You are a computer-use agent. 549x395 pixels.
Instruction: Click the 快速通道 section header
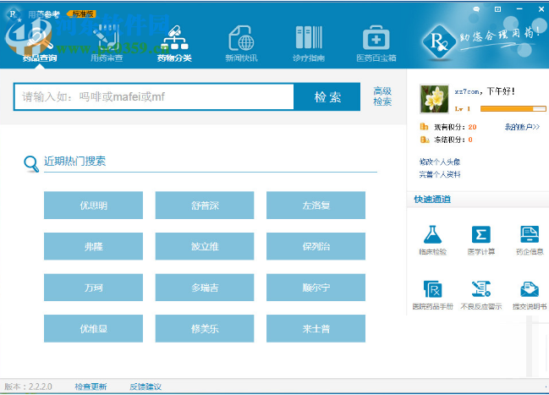[432, 200]
